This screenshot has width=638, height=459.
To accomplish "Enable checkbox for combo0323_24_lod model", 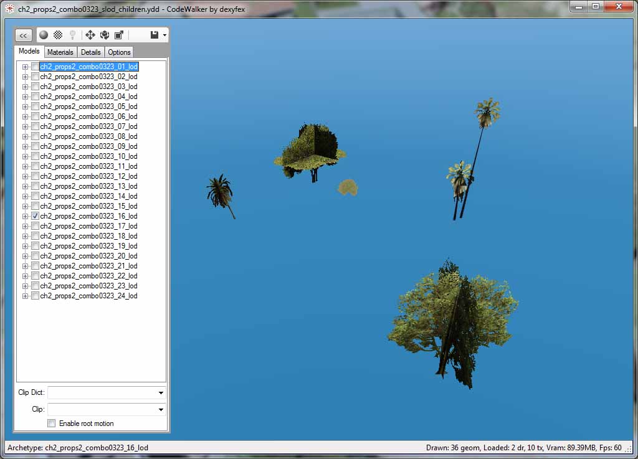I will pyautogui.click(x=35, y=296).
